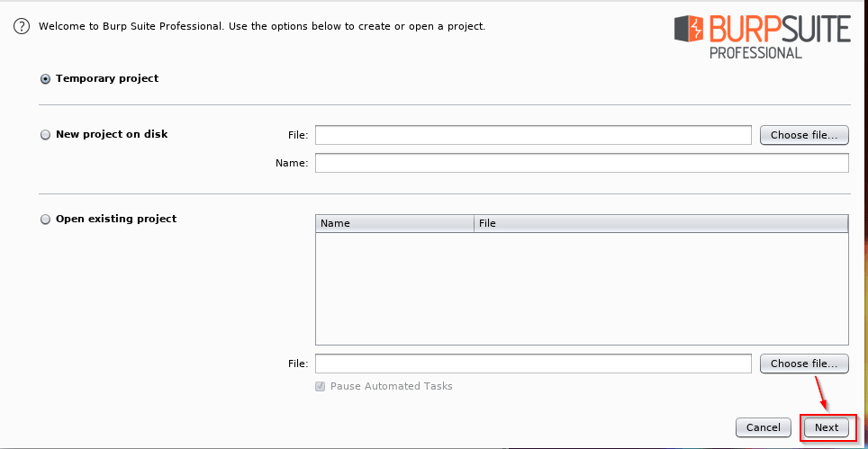Click the File field for new project

coord(533,135)
